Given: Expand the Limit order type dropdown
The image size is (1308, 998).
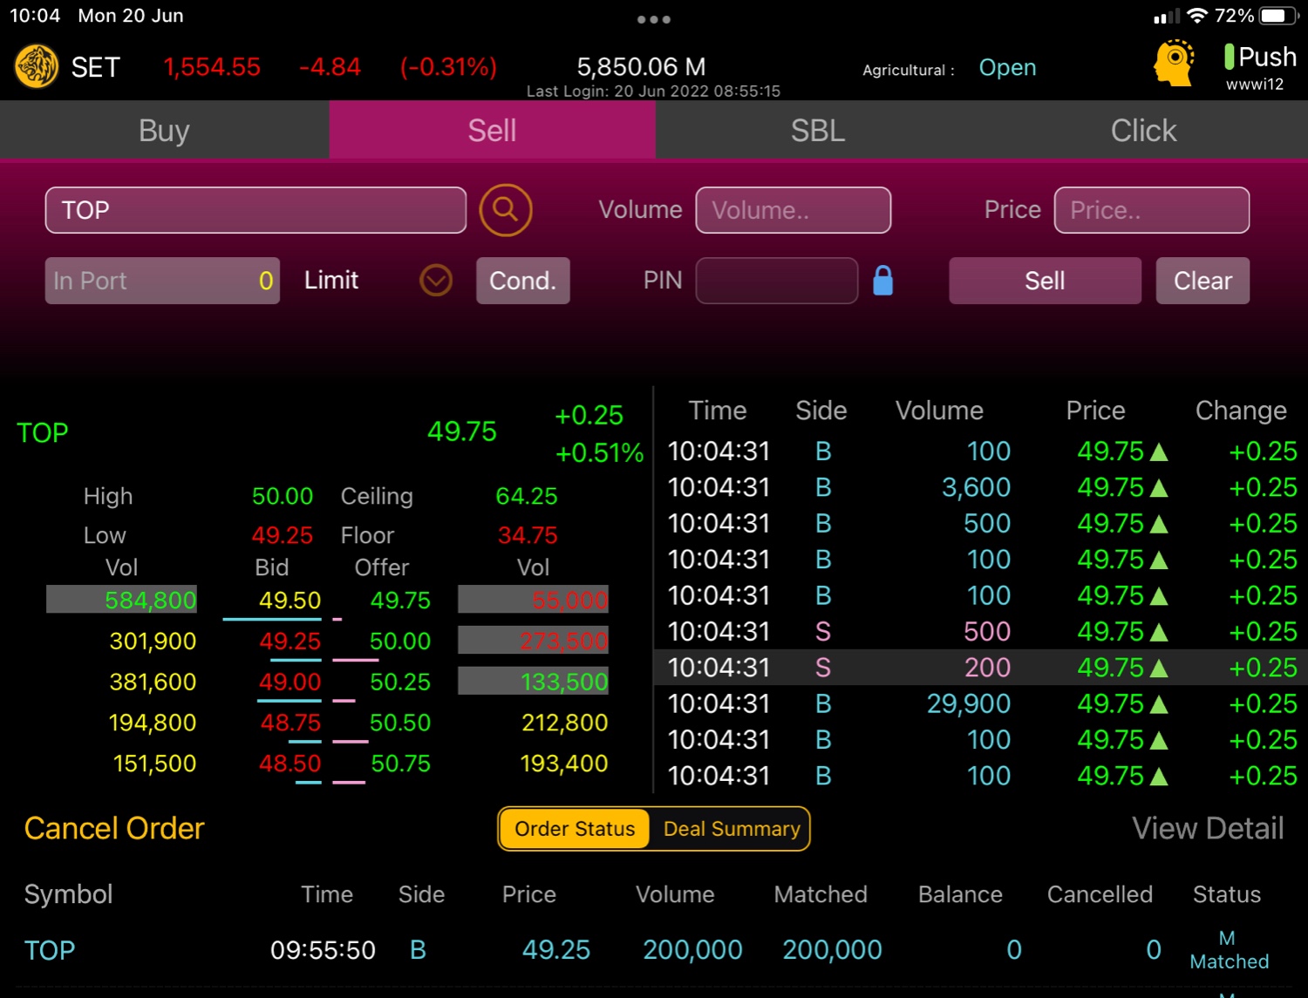Looking at the screenshot, I should click(436, 281).
